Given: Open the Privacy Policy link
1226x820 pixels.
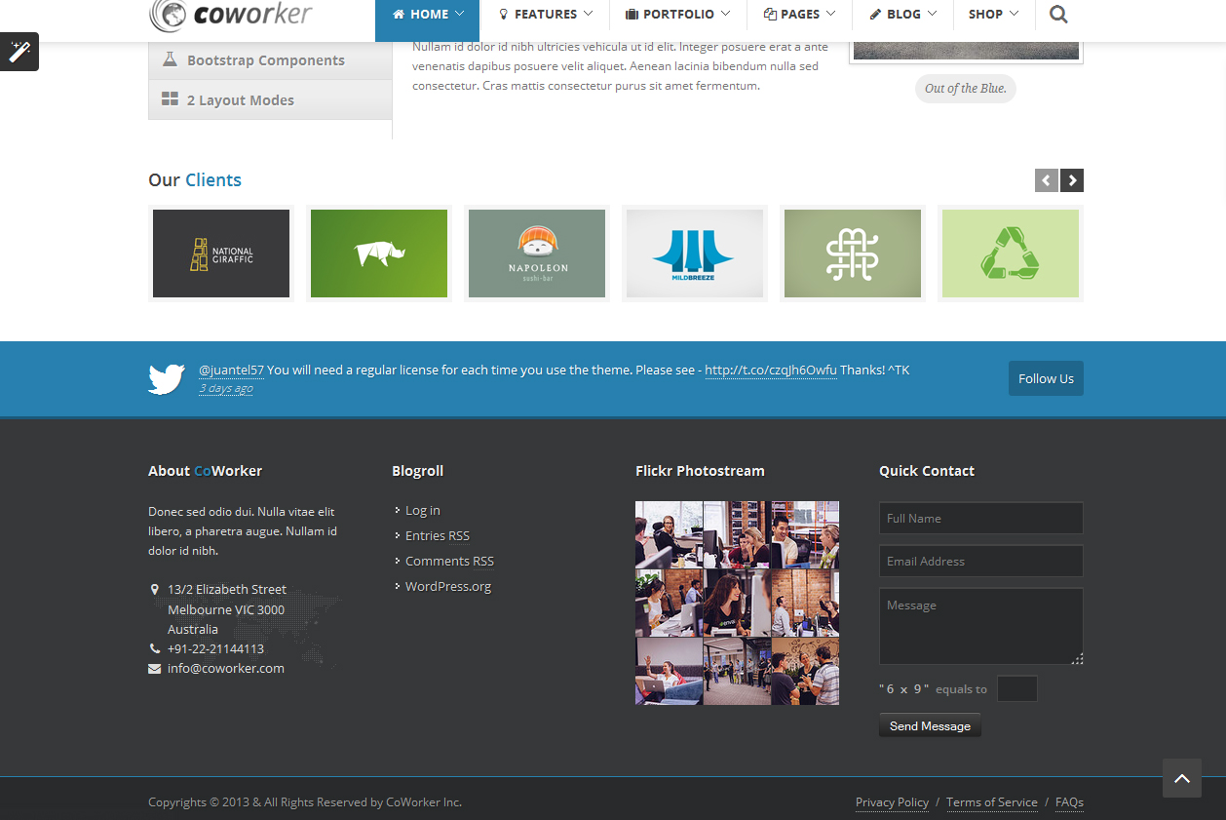Looking at the screenshot, I should (892, 802).
